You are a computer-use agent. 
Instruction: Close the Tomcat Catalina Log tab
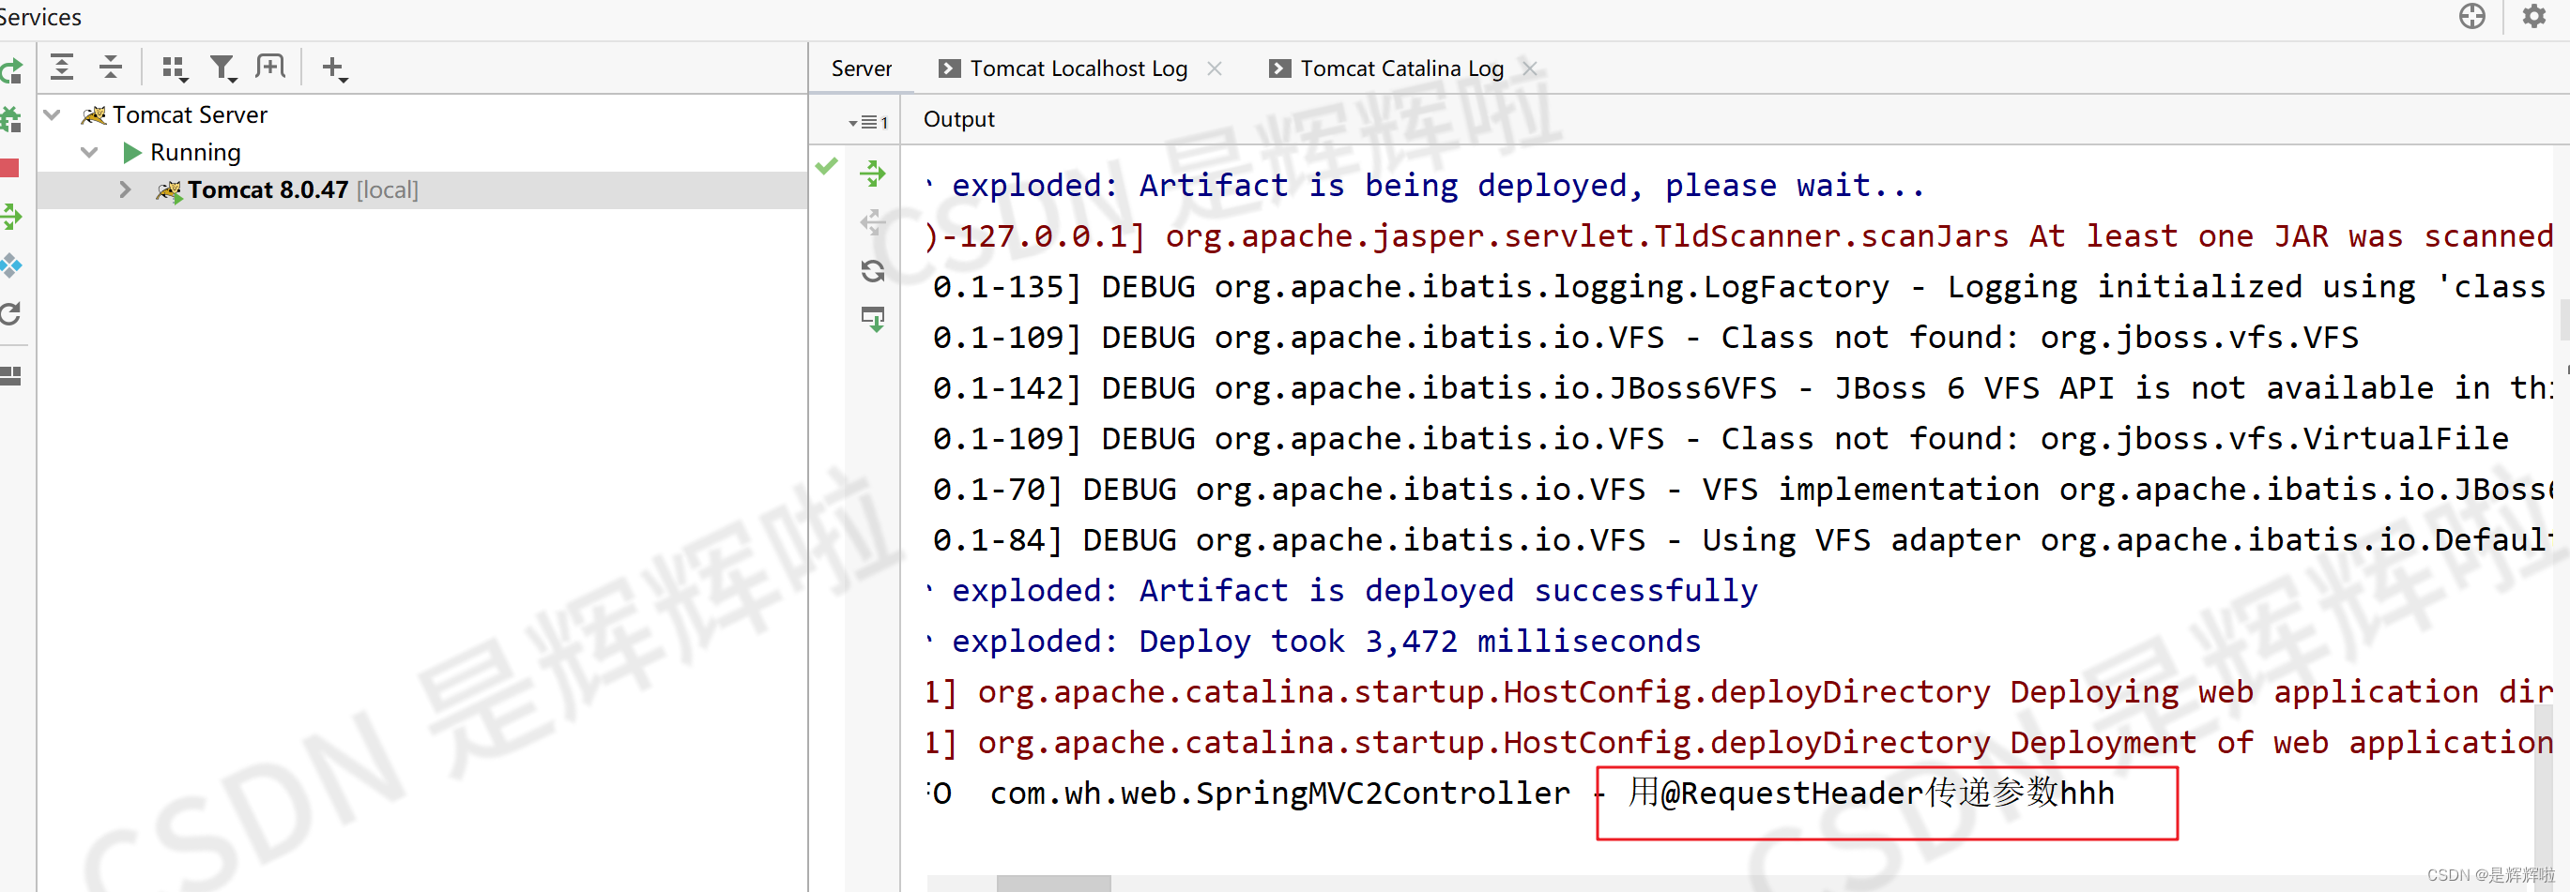click(x=1528, y=68)
